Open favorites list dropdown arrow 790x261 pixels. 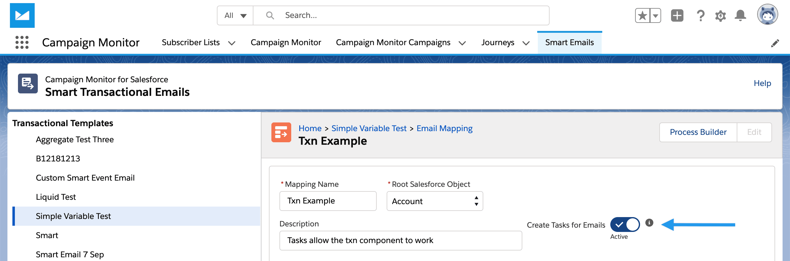656,15
